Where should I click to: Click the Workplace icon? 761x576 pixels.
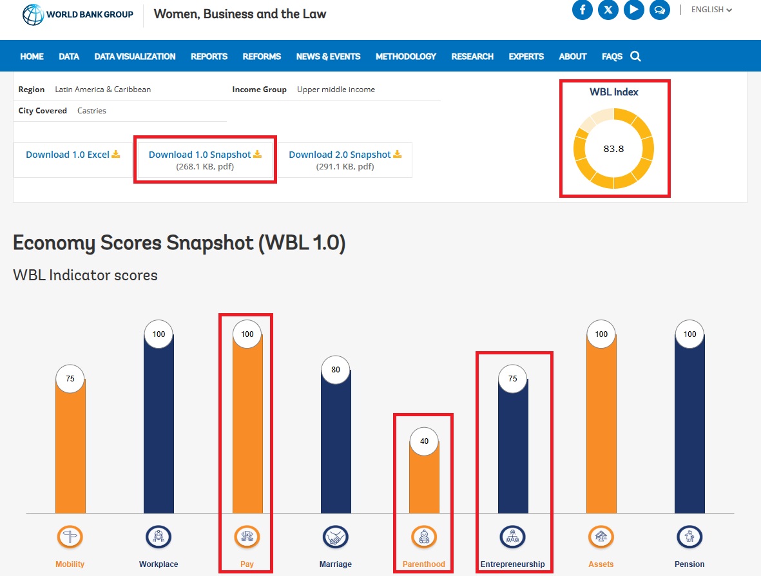[x=159, y=537]
